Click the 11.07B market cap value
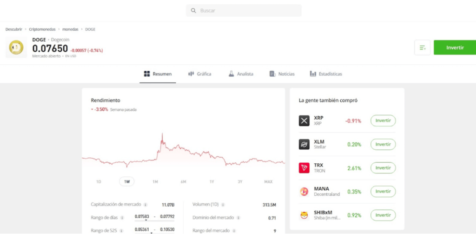 pos(168,205)
